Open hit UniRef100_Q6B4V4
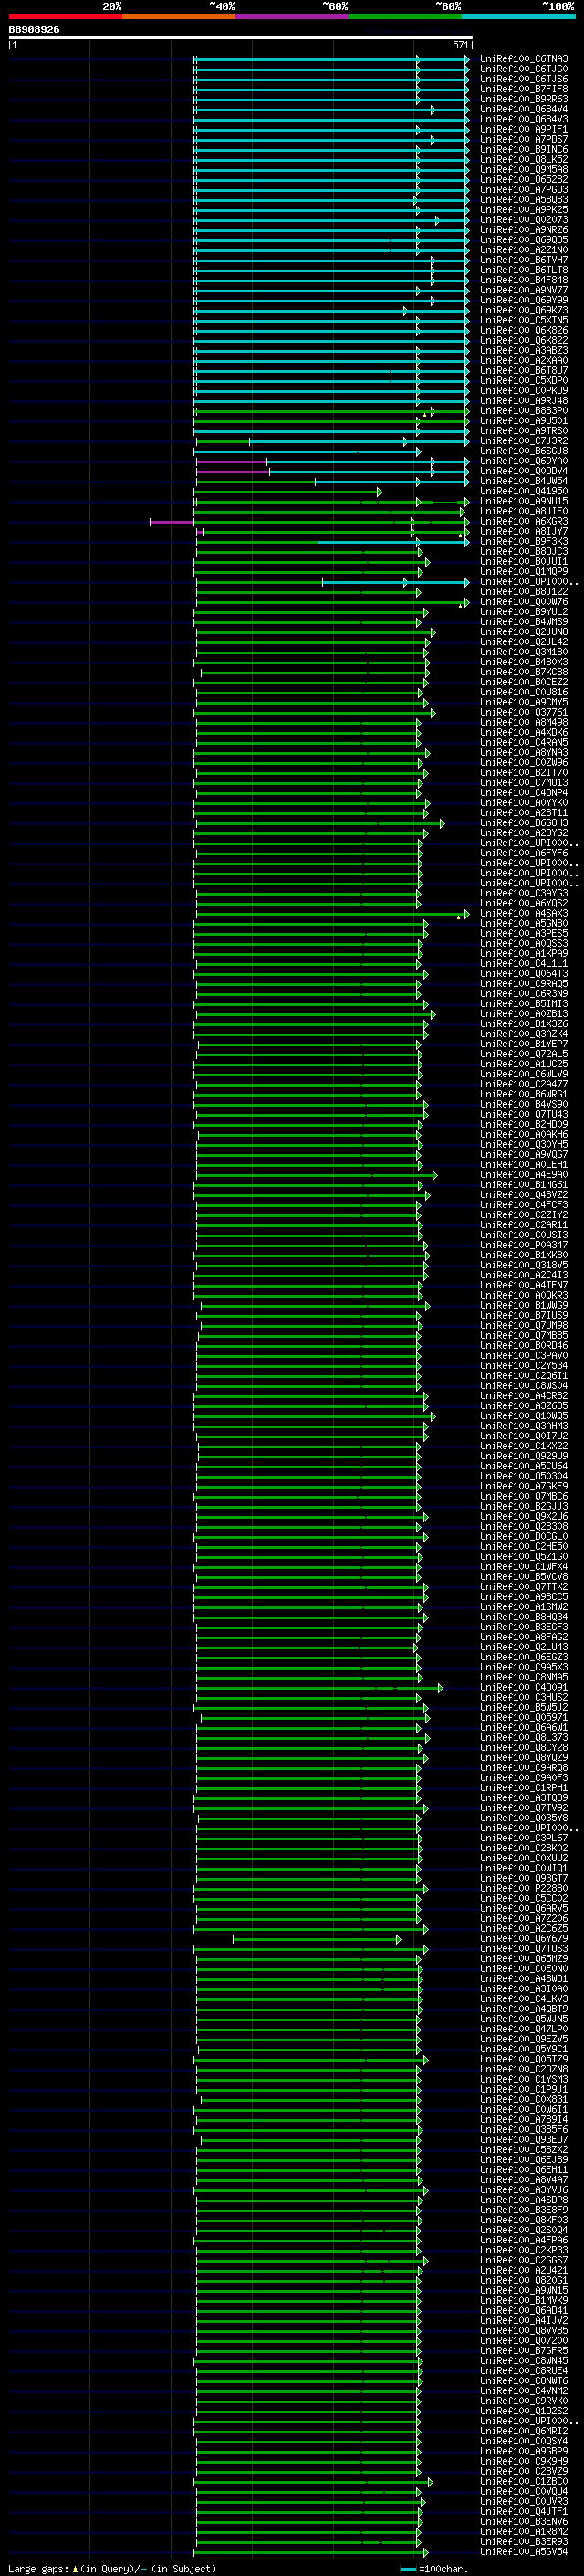The image size is (584, 2576). (x=524, y=110)
